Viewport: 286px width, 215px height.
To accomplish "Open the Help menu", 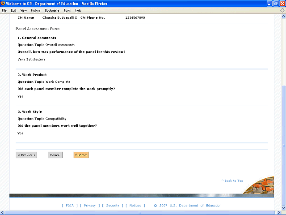I will (x=78, y=10).
